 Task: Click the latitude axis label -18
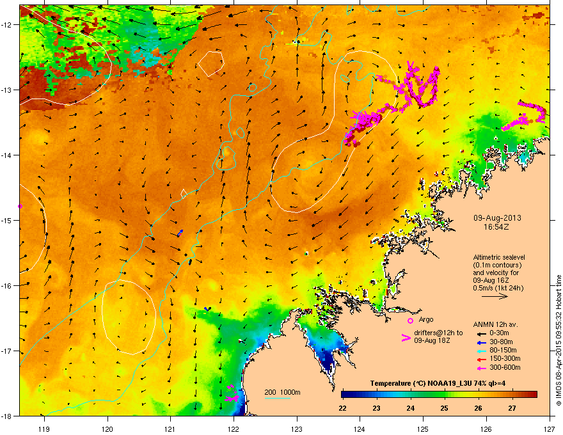point(6,416)
